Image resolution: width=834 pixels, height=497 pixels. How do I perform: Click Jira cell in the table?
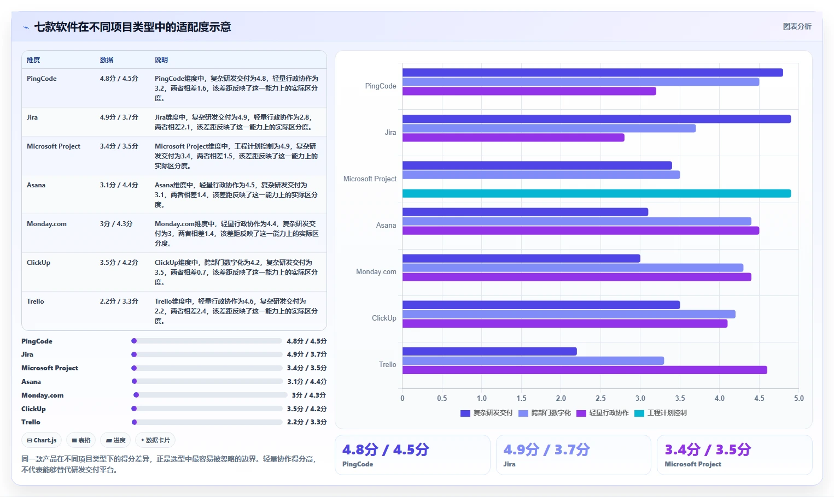click(x=32, y=117)
